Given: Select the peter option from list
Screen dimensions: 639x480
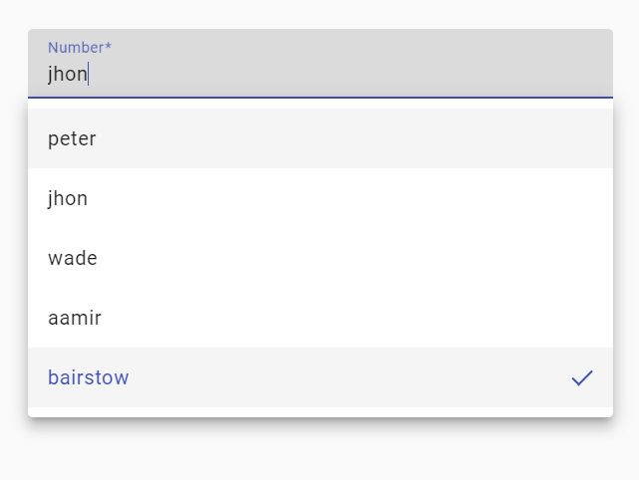Looking at the screenshot, I should [x=72, y=138].
